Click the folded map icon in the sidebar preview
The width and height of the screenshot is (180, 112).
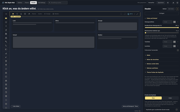tap(6, 104)
